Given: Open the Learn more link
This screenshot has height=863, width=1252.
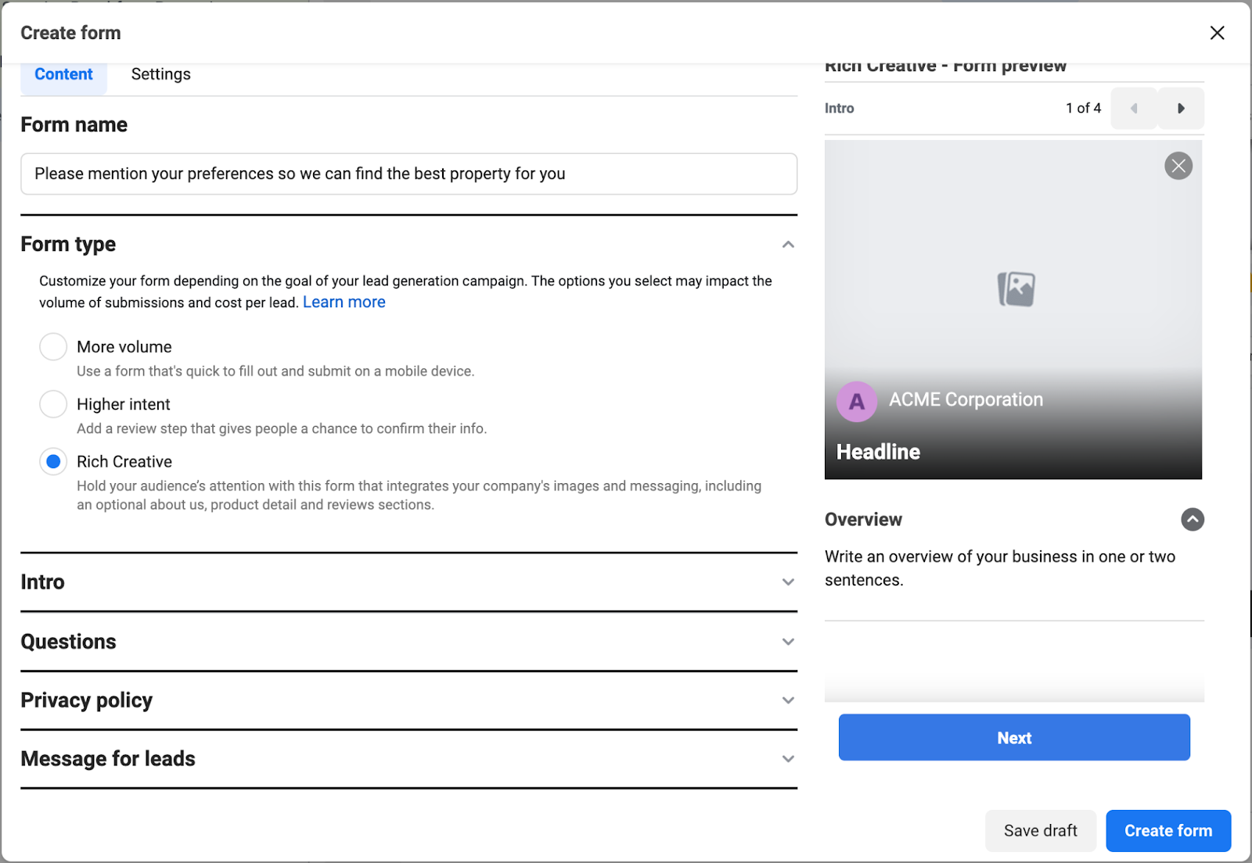Looking at the screenshot, I should coord(344,302).
